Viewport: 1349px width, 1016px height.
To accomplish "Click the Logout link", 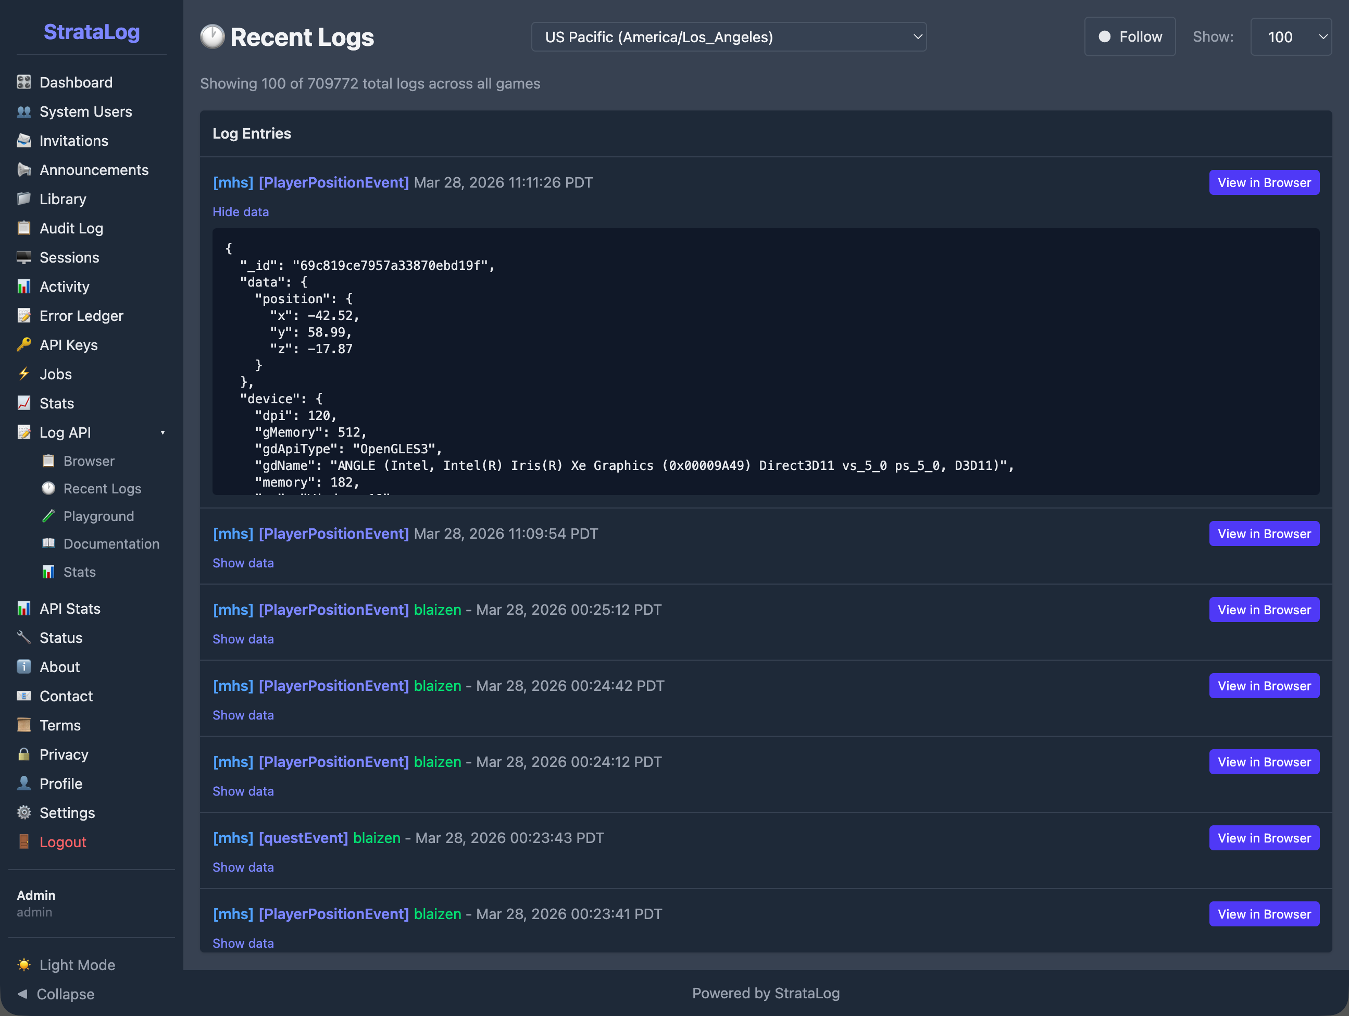I will (x=62, y=841).
